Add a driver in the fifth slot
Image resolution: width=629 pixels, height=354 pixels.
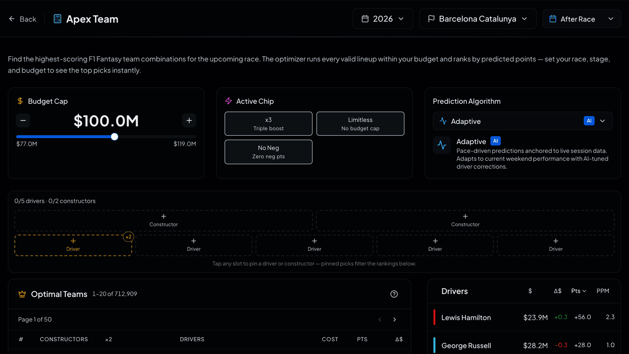click(556, 245)
